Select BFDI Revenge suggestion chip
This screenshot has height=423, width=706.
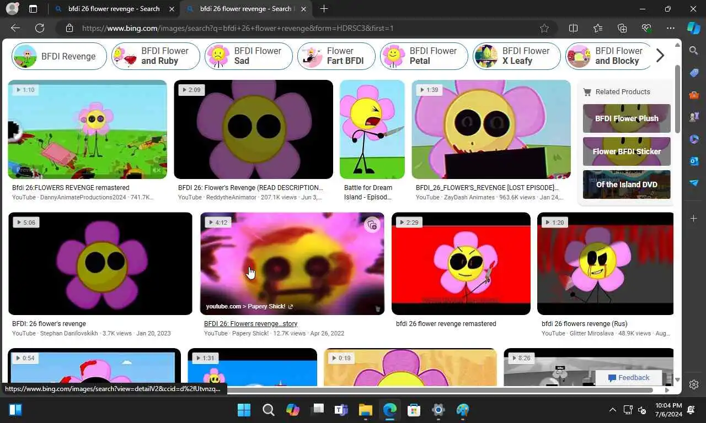click(x=59, y=56)
